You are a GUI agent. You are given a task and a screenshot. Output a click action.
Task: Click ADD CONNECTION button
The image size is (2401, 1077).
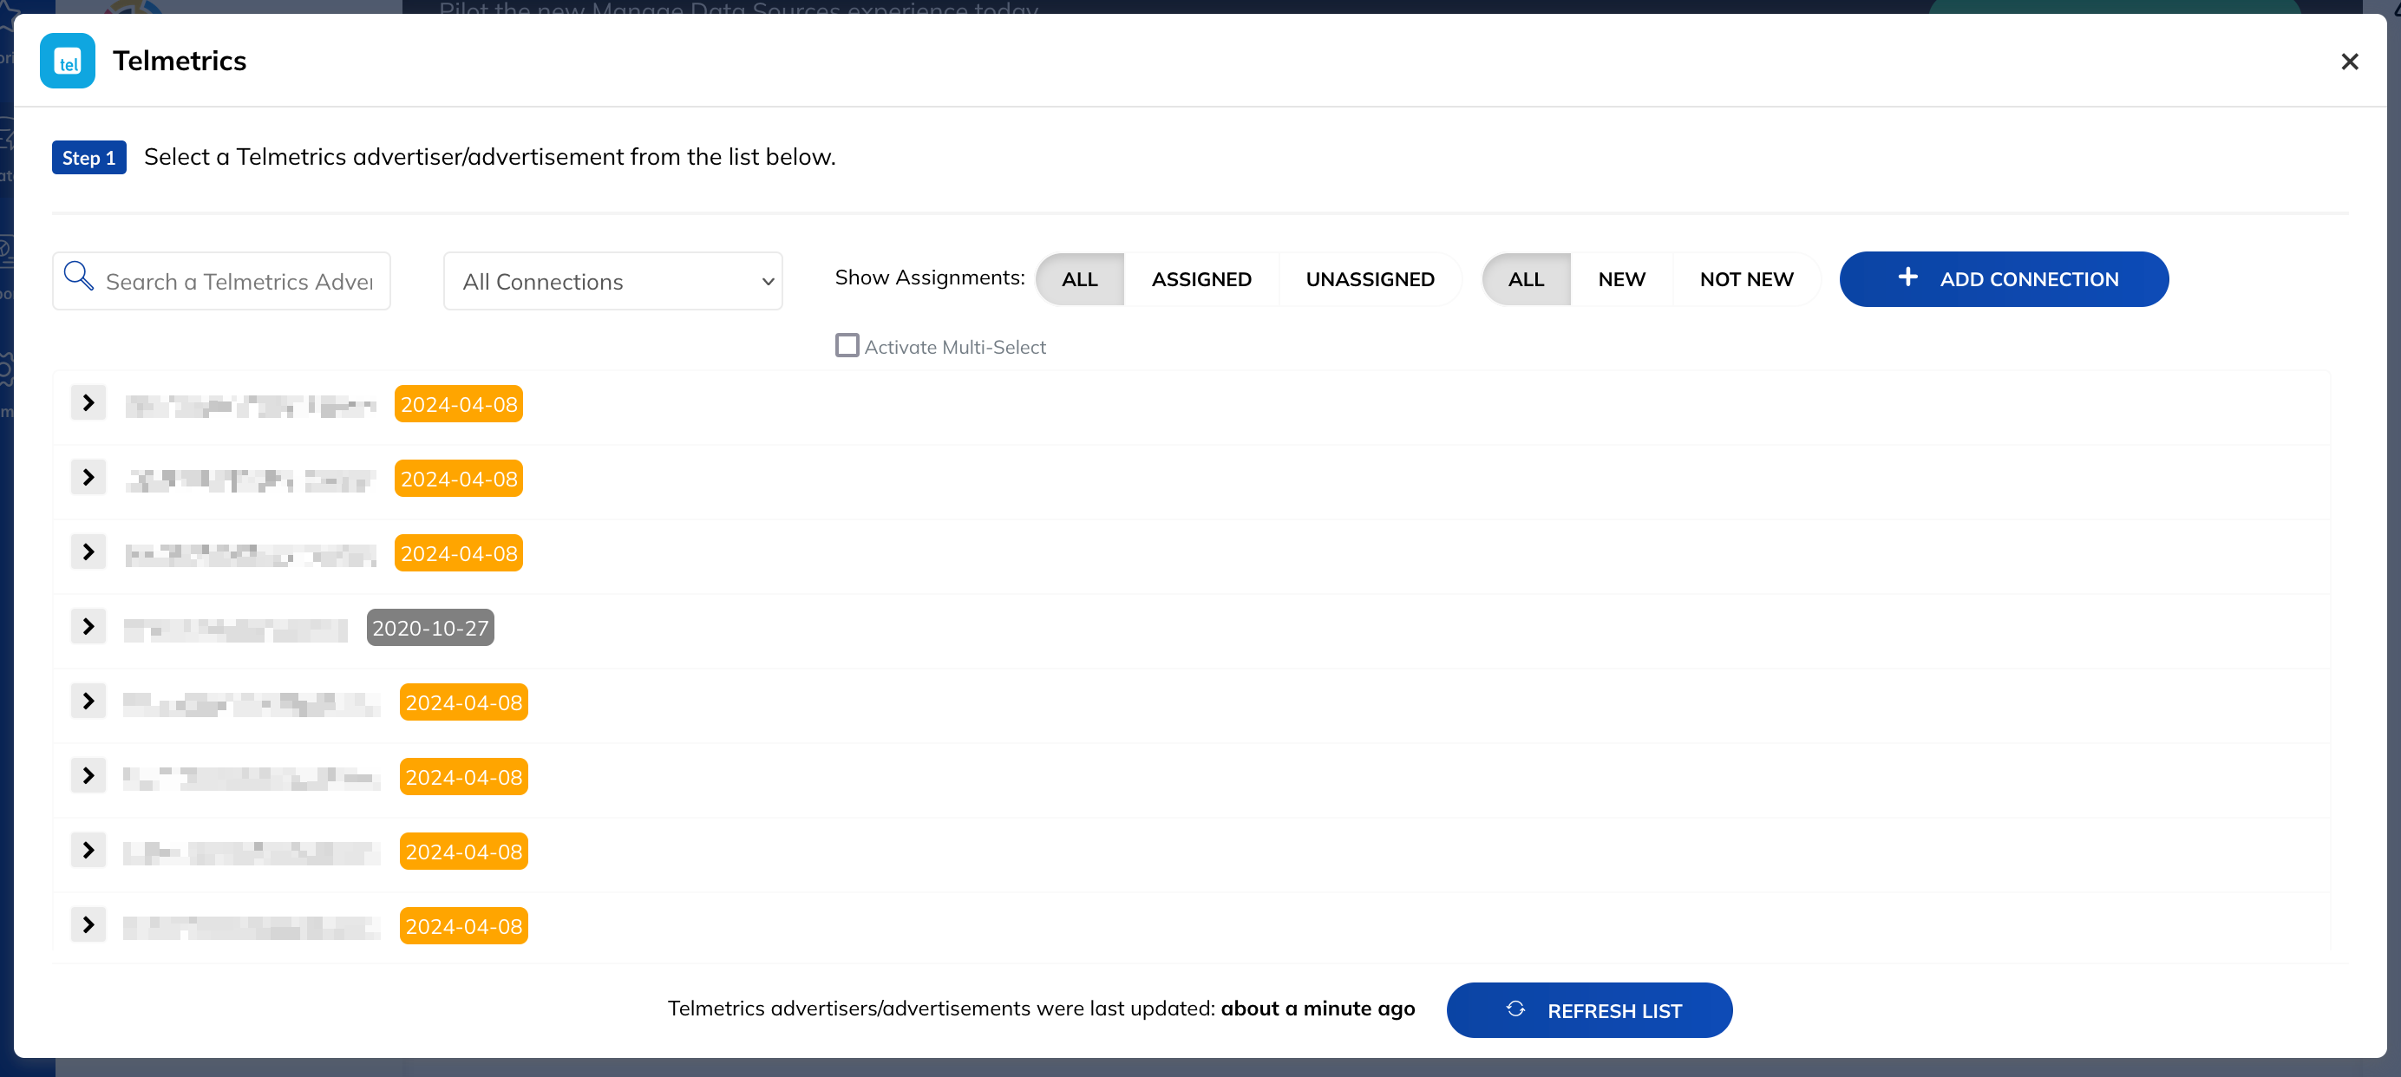[x=2003, y=279]
